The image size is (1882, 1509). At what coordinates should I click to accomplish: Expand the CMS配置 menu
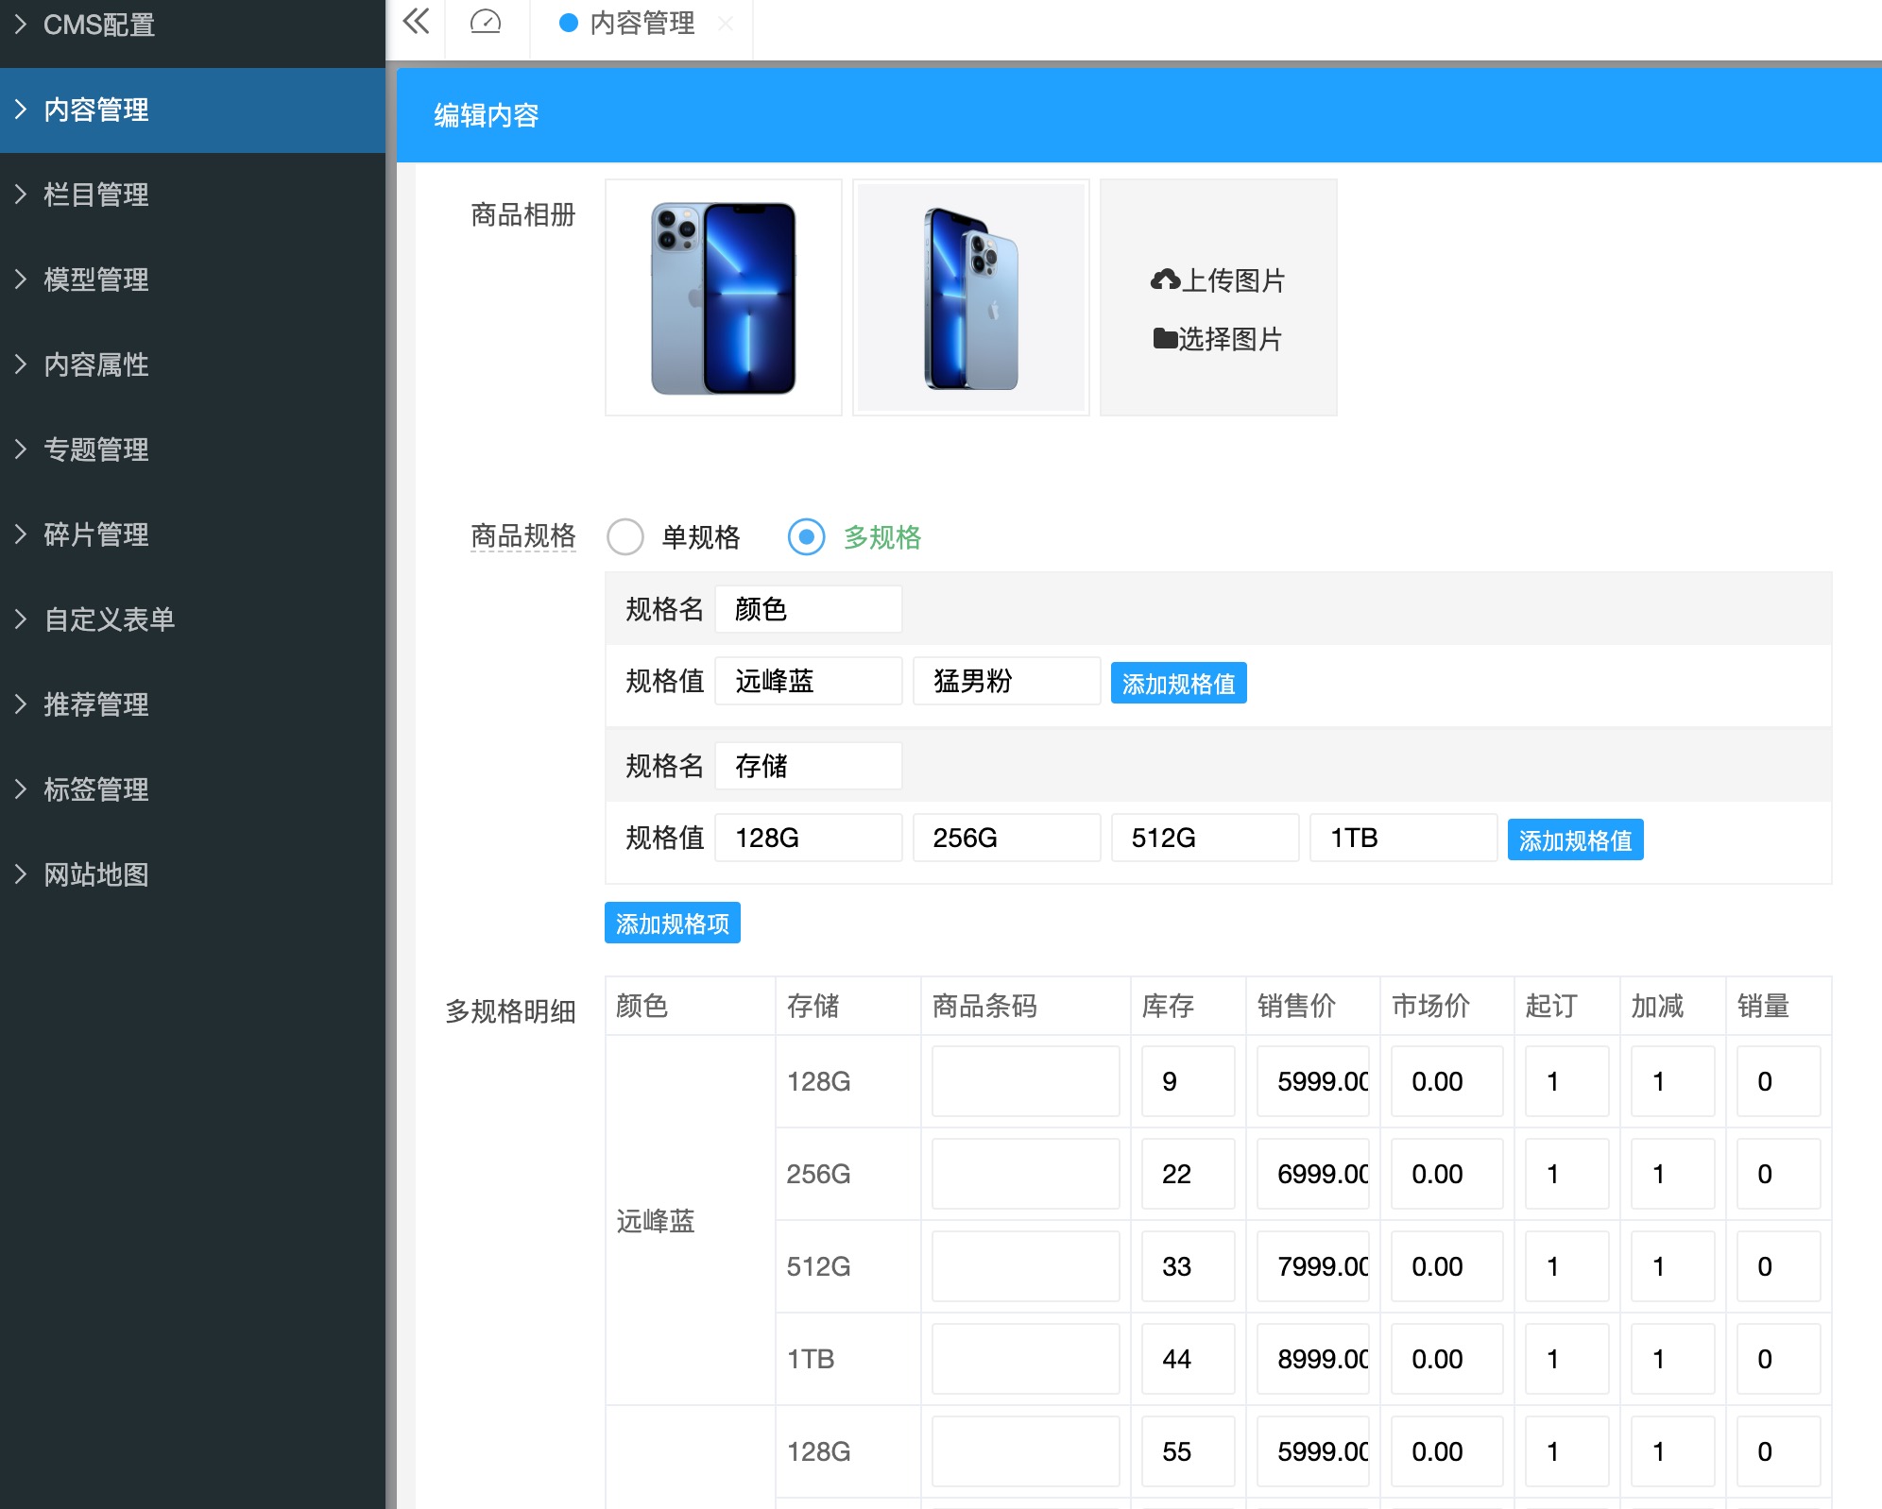[x=193, y=25]
